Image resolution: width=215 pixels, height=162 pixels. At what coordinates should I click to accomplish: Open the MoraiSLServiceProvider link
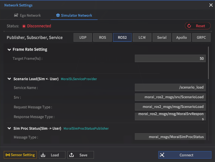coord(79,79)
